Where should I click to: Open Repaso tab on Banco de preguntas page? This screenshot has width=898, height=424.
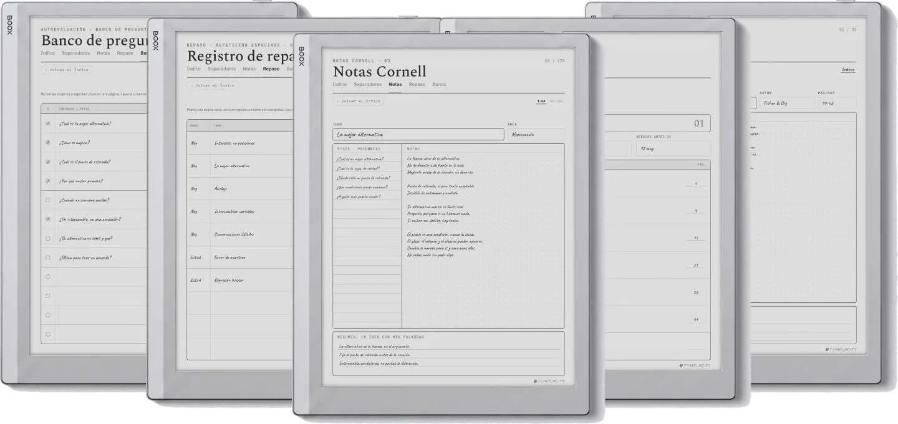point(125,53)
